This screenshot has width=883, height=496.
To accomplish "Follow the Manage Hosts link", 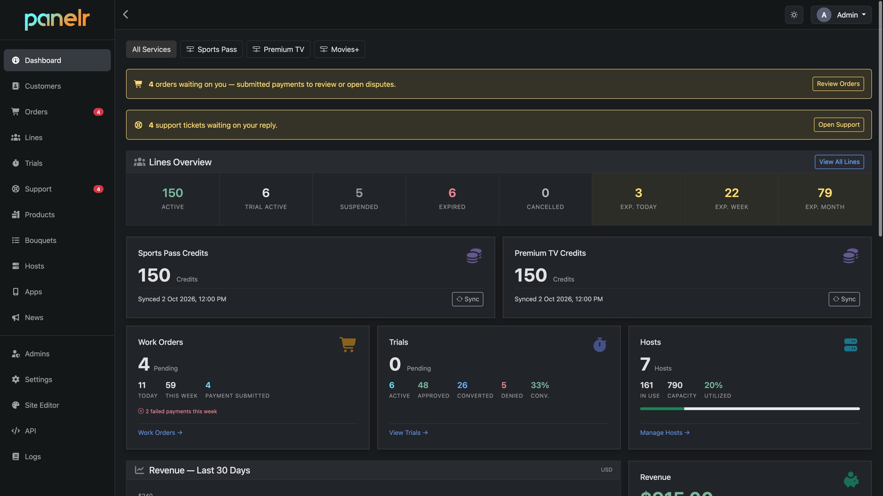I will [664, 432].
